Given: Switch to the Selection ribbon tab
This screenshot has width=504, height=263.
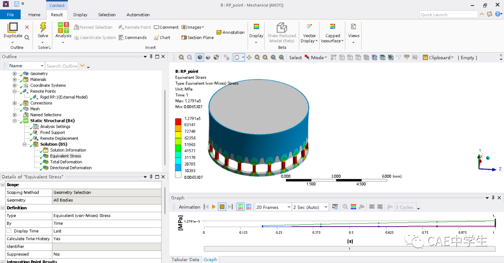Looking at the screenshot, I should pos(107,14).
